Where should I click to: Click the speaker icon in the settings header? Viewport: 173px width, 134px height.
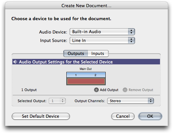click(15, 62)
